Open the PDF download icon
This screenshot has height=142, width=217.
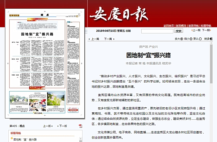point(81,126)
